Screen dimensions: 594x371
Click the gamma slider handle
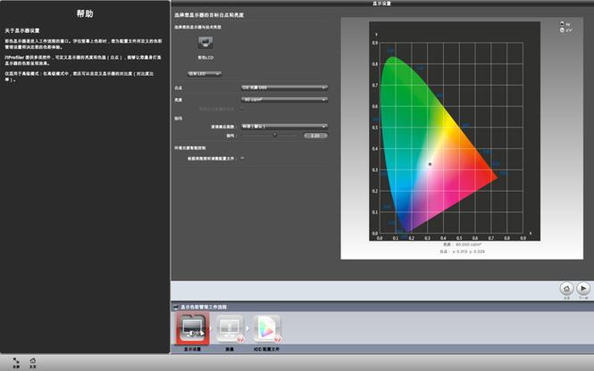coord(274,135)
